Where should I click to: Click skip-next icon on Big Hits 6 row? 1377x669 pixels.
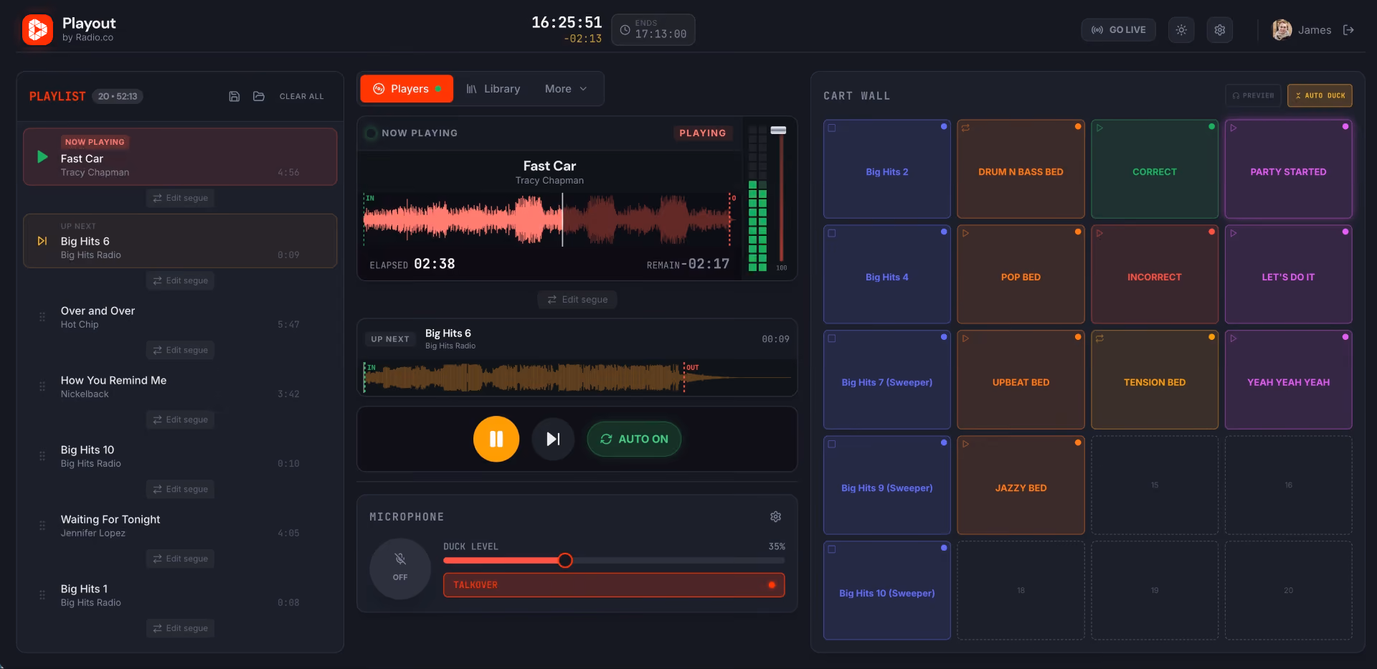42,241
